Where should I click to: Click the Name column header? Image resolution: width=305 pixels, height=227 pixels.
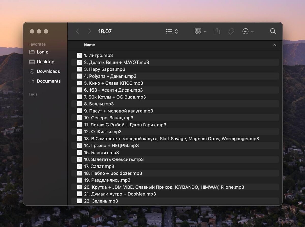tap(89, 45)
